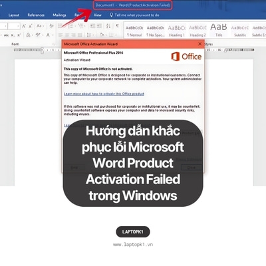Justify the text

(x=80, y=35)
